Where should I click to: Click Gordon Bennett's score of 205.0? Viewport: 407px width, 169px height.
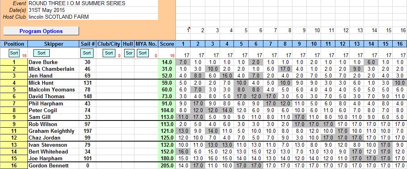(166, 165)
